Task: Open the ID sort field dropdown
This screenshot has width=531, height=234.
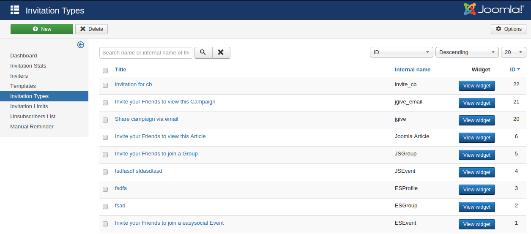Action: pos(401,52)
